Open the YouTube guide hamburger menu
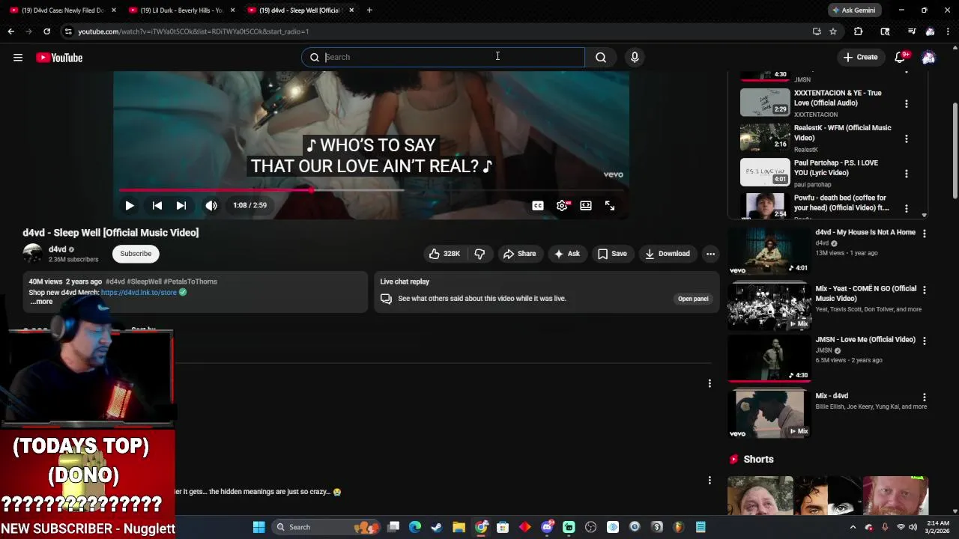 tap(18, 58)
